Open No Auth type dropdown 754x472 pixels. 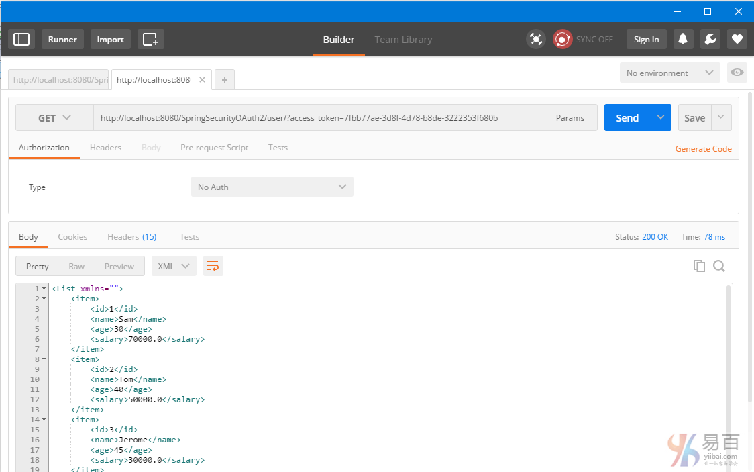click(272, 187)
